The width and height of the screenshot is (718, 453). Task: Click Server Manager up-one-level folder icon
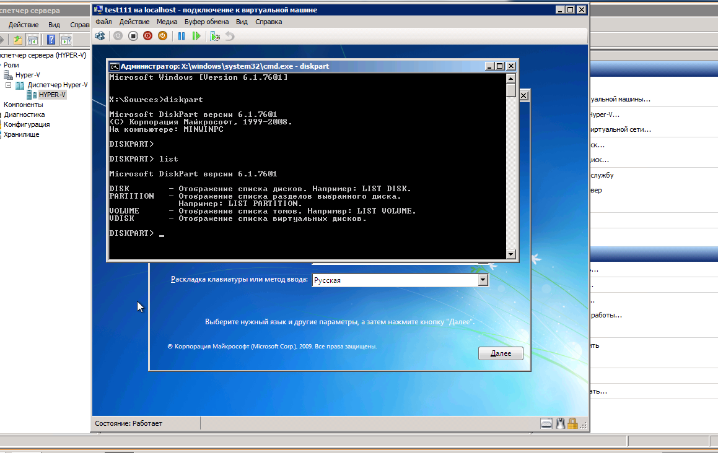[17, 40]
